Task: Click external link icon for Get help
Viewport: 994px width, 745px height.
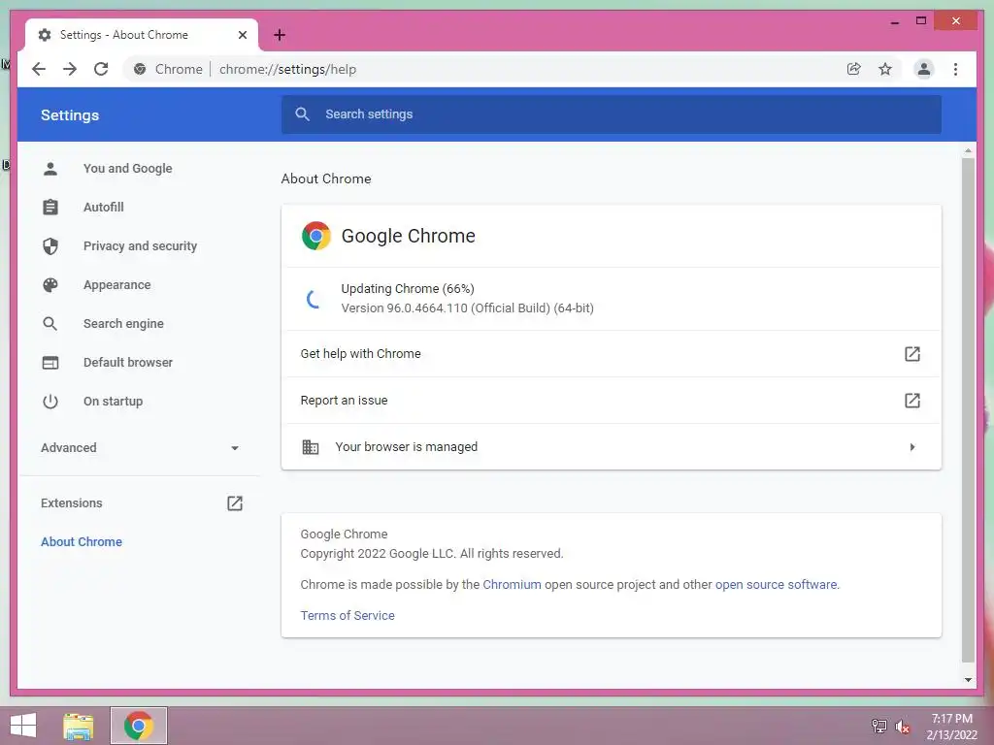Action: tap(911, 353)
